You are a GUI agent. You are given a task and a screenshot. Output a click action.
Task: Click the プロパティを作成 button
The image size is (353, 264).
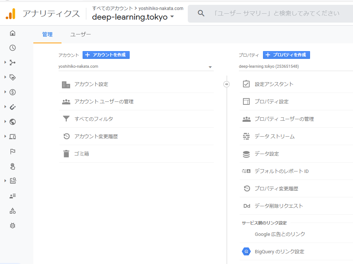coord(286,55)
